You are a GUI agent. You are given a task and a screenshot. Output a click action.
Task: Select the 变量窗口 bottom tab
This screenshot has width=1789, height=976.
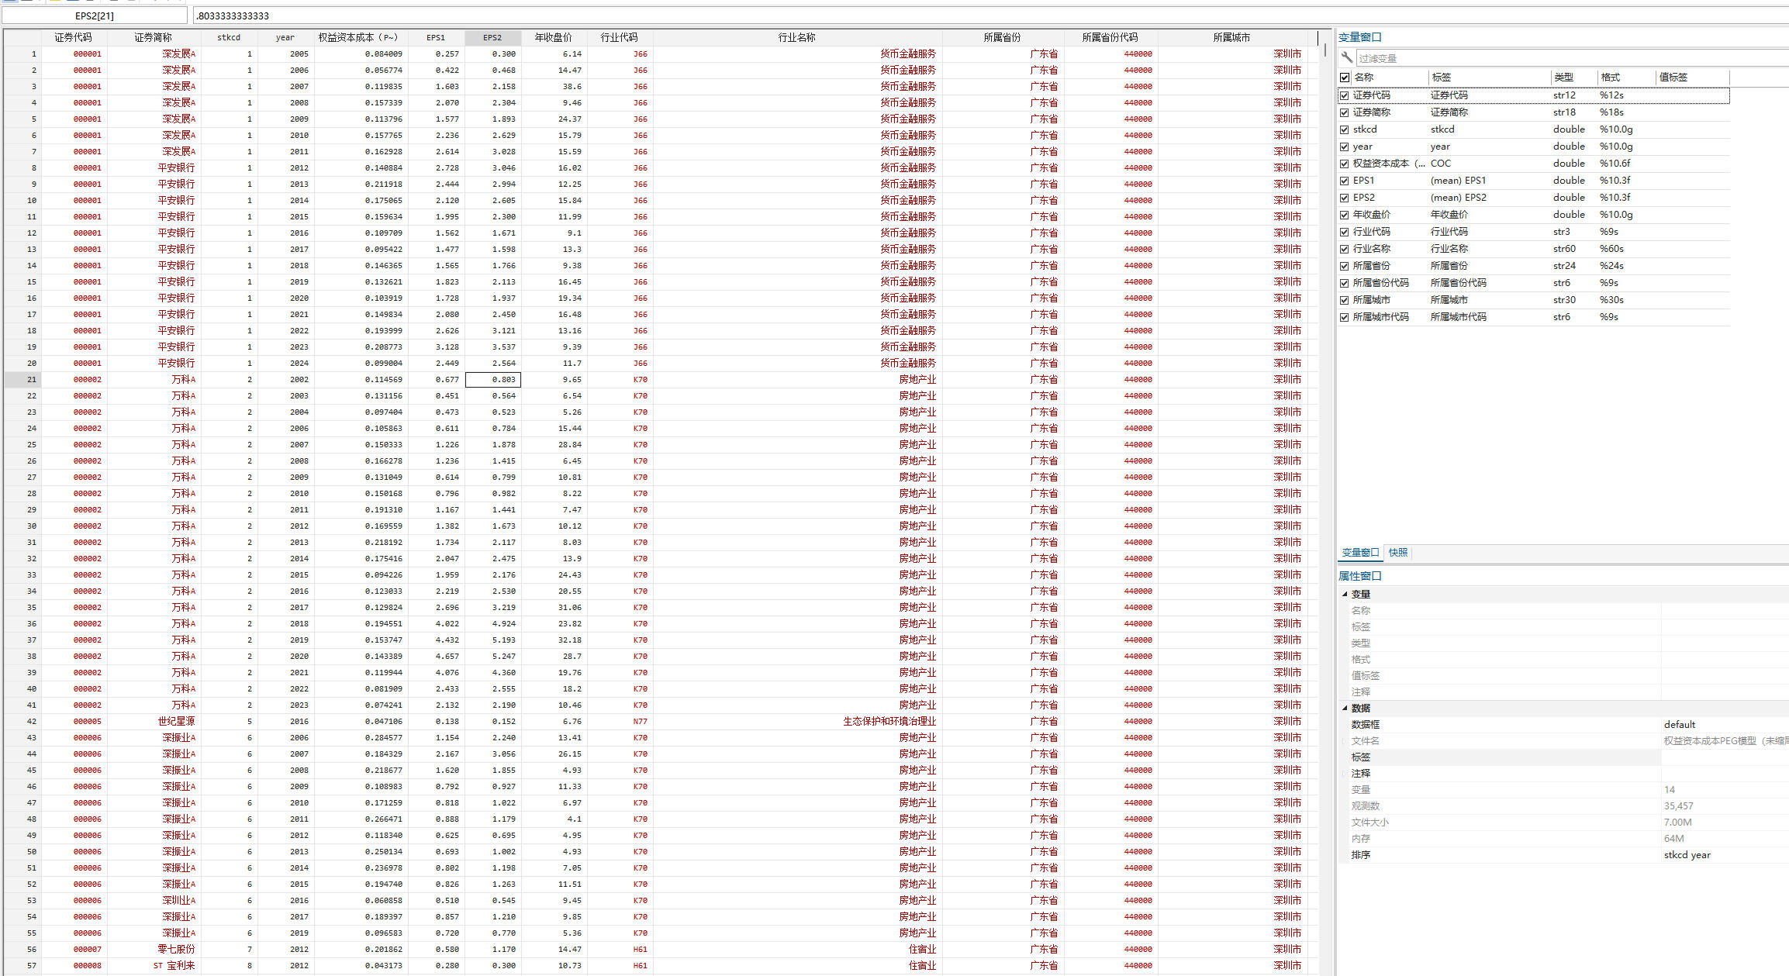pos(1360,553)
